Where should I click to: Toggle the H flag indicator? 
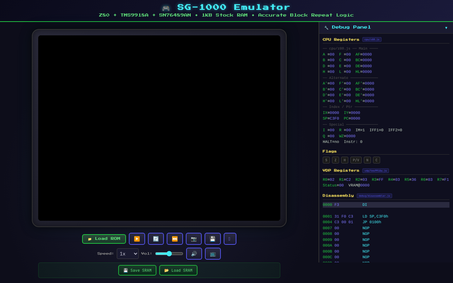[x=345, y=160]
